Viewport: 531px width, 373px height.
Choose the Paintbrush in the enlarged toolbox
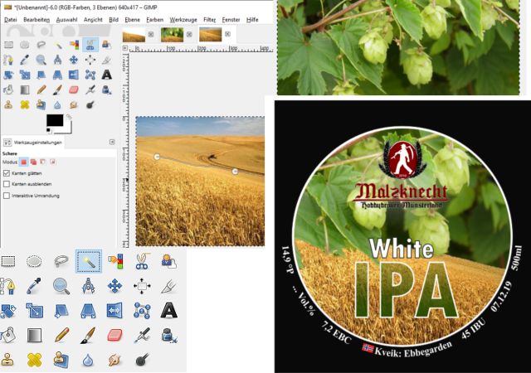coord(88,335)
